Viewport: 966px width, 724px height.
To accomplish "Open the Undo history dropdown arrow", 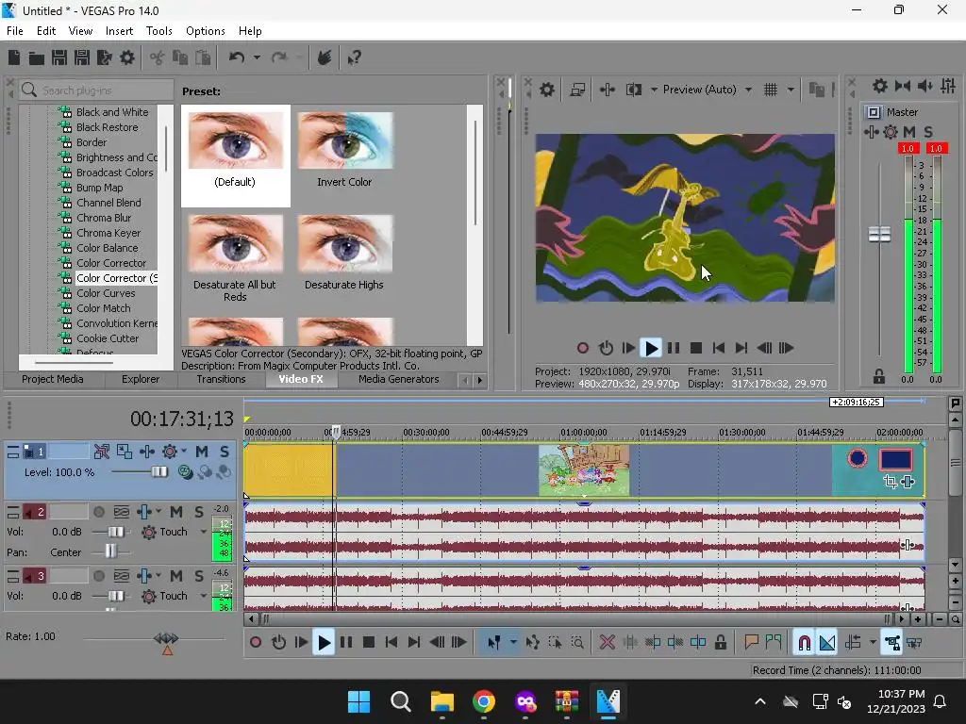I will [x=257, y=58].
